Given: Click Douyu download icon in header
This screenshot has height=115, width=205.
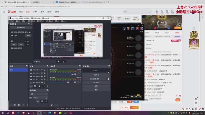Looking at the screenshot, I should (167, 11).
